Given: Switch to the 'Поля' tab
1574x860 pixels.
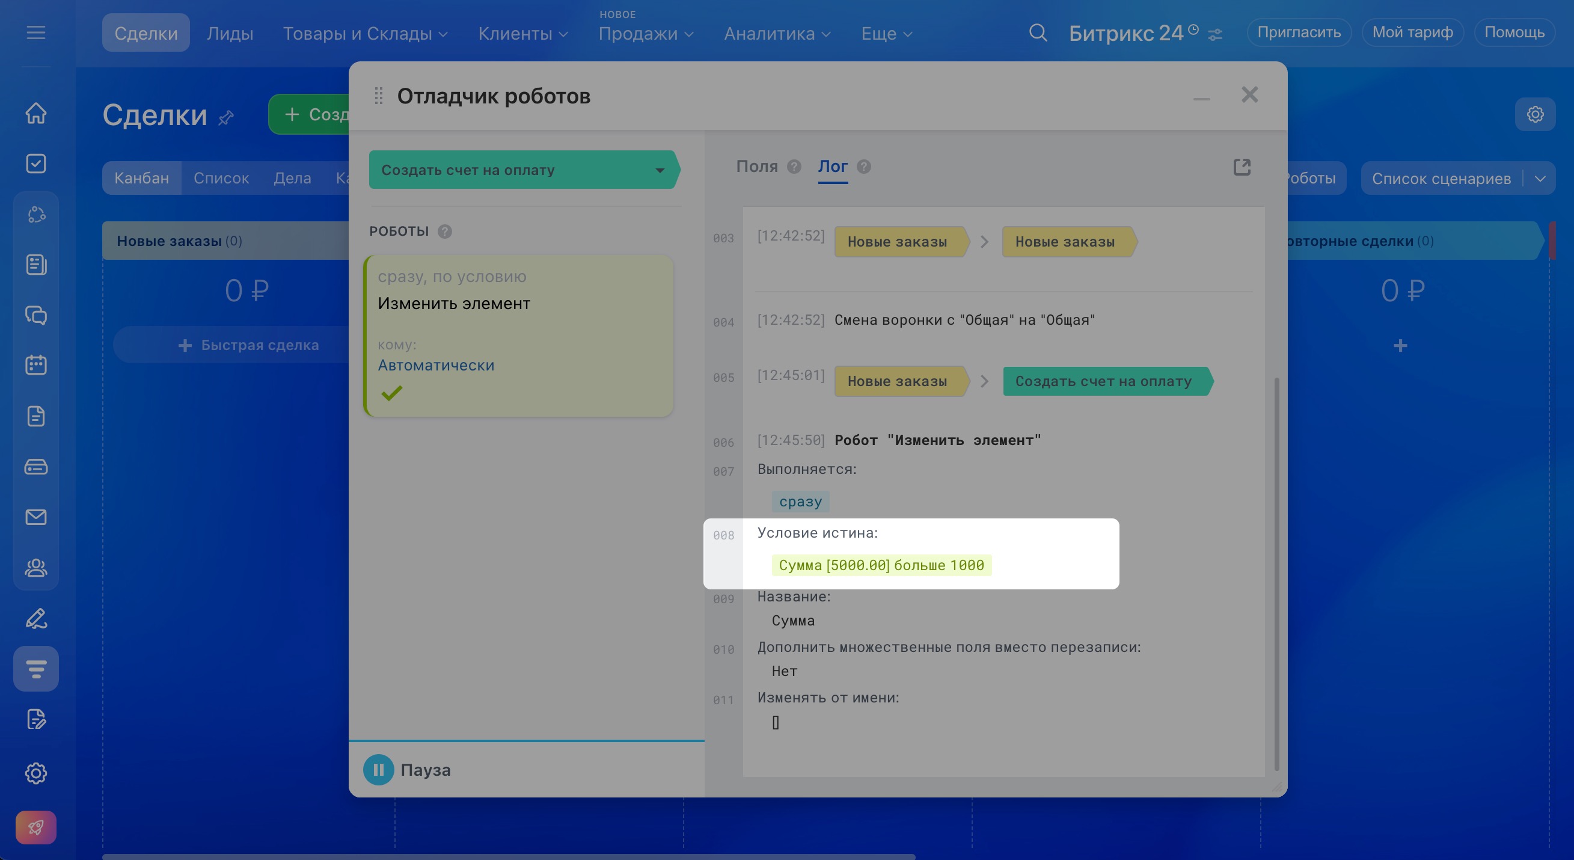Looking at the screenshot, I should click(756, 166).
